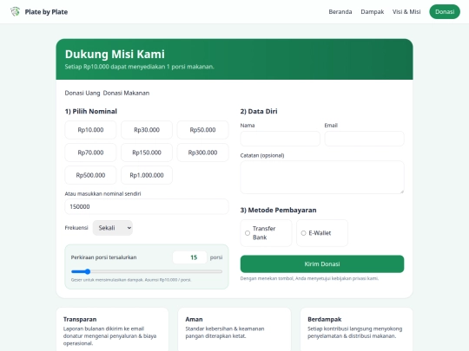
Task: Focus the custom nominal input showing 150000
Action: [147, 206]
